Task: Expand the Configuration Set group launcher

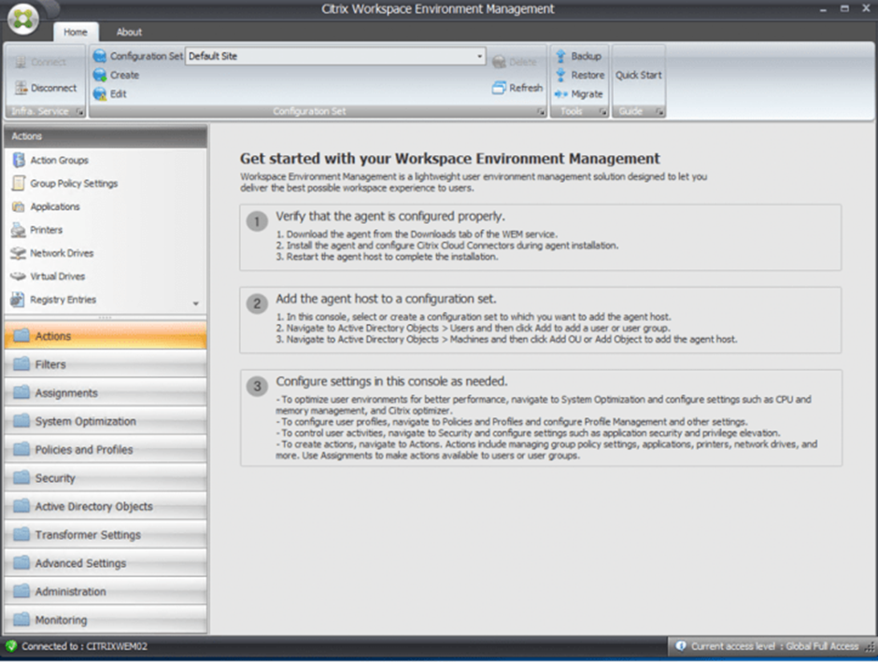Action: (541, 112)
